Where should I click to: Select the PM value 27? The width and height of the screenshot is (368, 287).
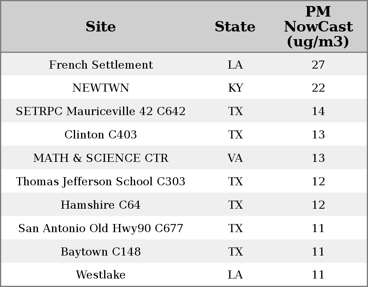[318, 65]
